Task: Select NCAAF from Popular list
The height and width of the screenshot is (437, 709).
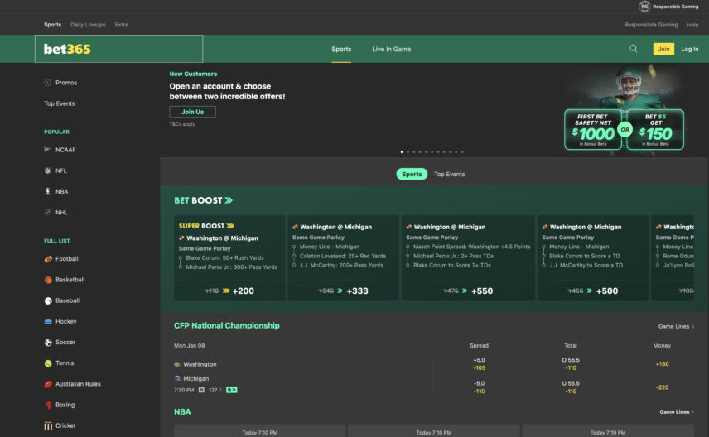Action: [x=60, y=150]
